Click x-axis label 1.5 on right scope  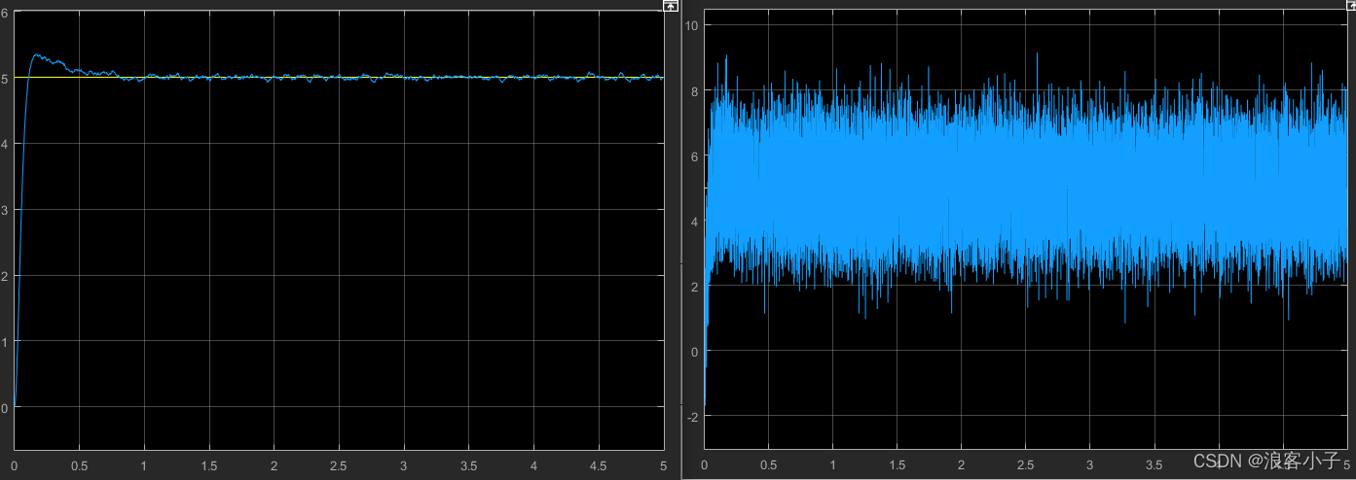(898, 466)
